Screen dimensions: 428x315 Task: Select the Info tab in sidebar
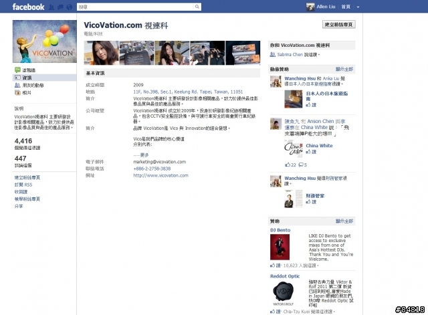click(45, 78)
